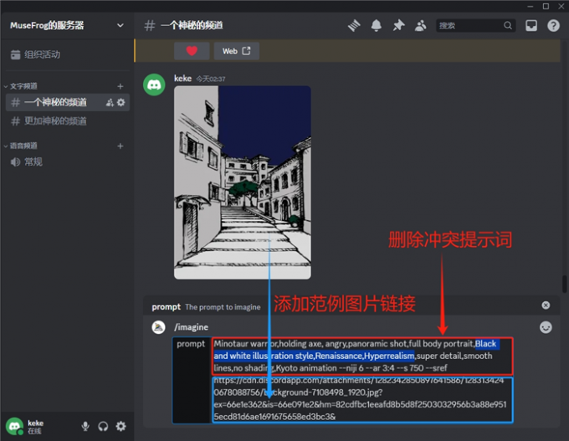Open the Web link button

click(x=237, y=51)
